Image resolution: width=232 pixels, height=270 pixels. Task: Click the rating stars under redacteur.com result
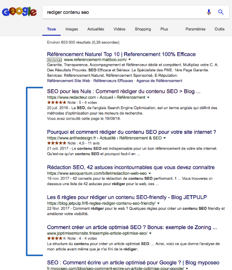point(56,103)
